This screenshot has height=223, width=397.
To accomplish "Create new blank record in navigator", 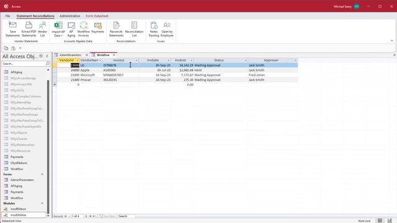I will (94, 216).
